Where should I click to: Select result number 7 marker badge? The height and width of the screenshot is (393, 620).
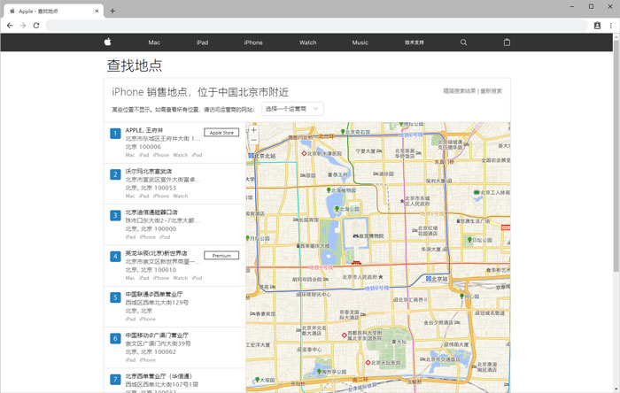(x=115, y=380)
